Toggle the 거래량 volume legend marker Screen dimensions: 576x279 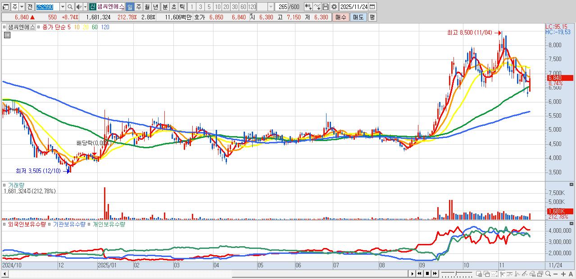[x=5, y=185]
